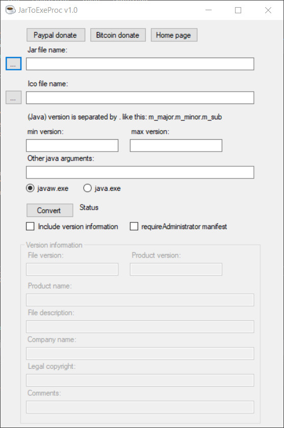Image resolution: width=284 pixels, height=428 pixels.
Task: Open the Jar file browse button
Action: point(13,64)
